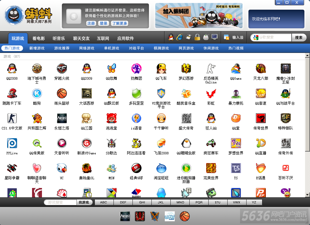
Task: Open VS竞技游戏平台 icon
Action: pyautogui.click(x=161, y=93)
